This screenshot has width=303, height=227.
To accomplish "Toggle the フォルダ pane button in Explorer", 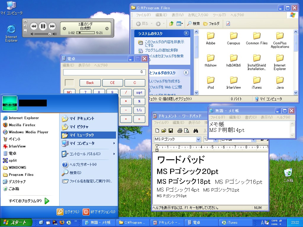I will click(211, 24).
